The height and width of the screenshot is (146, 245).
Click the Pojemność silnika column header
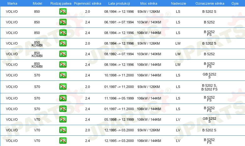87,3
